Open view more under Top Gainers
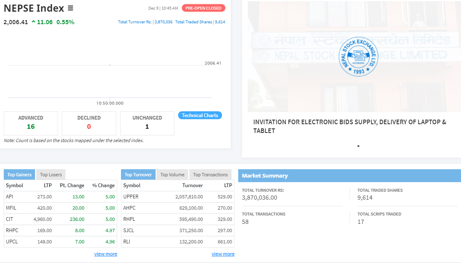This screenshot has width=461, height=263. click(x=106, y=254)
